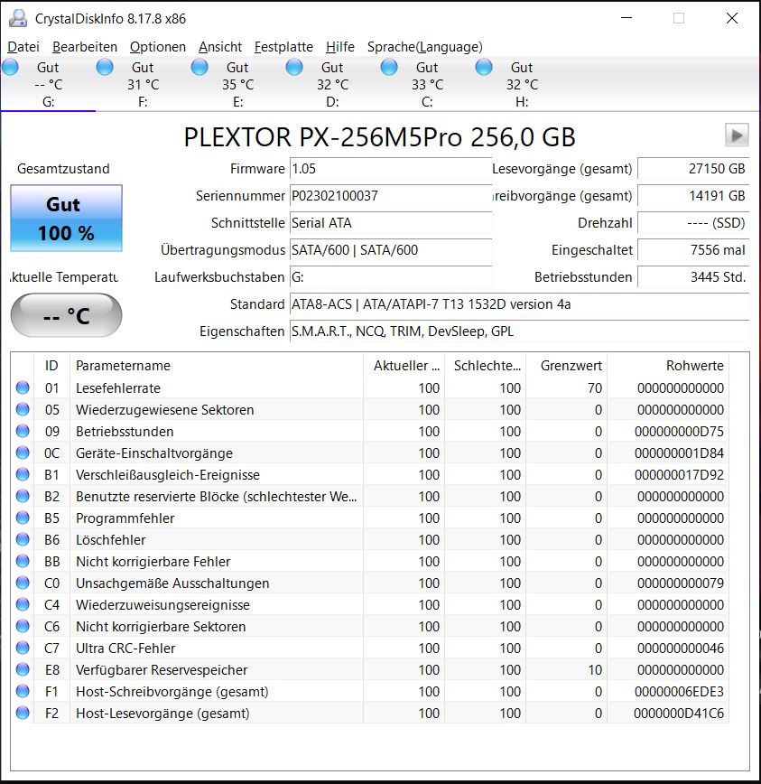Click status orb for Lesefehlerrate row
The image size is (761, 784).
coord(23,387)
